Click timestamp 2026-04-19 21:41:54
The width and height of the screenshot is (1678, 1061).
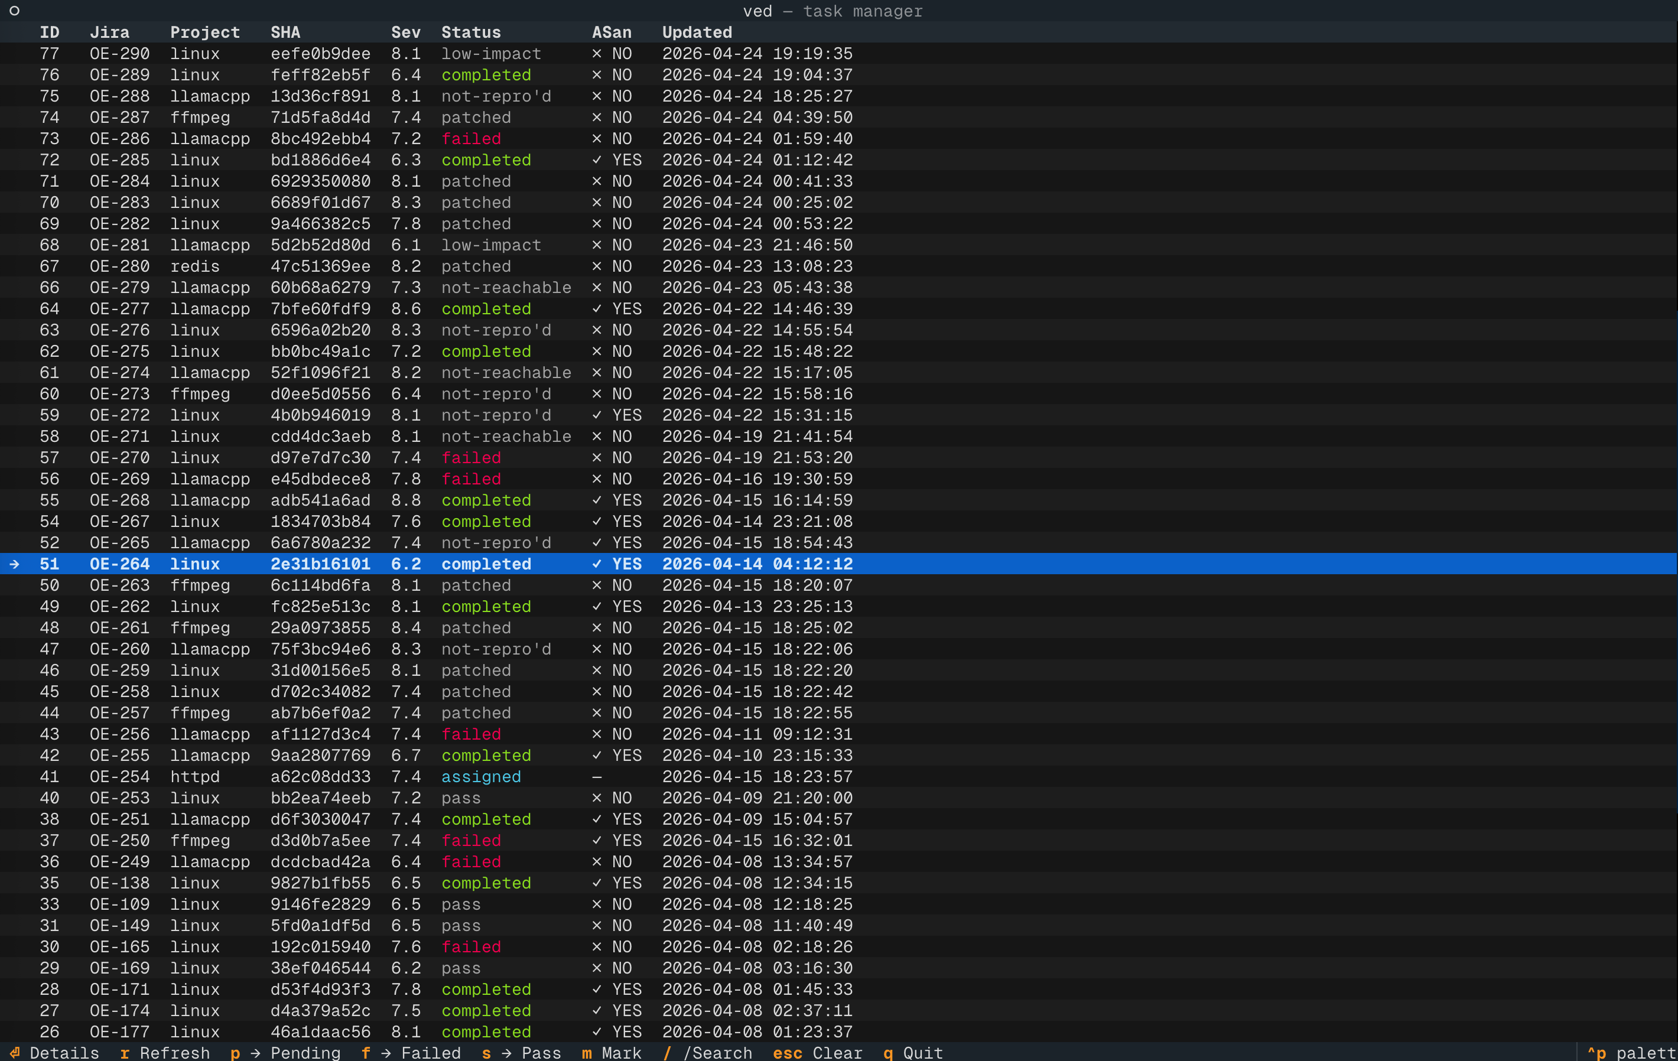pos(757,436)
